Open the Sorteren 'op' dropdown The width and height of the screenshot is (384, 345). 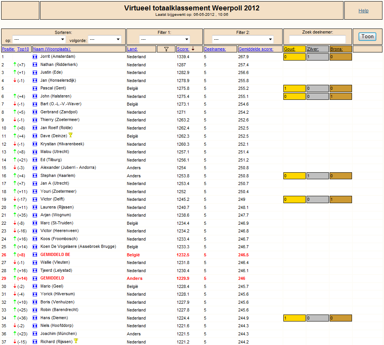(39, 39)
